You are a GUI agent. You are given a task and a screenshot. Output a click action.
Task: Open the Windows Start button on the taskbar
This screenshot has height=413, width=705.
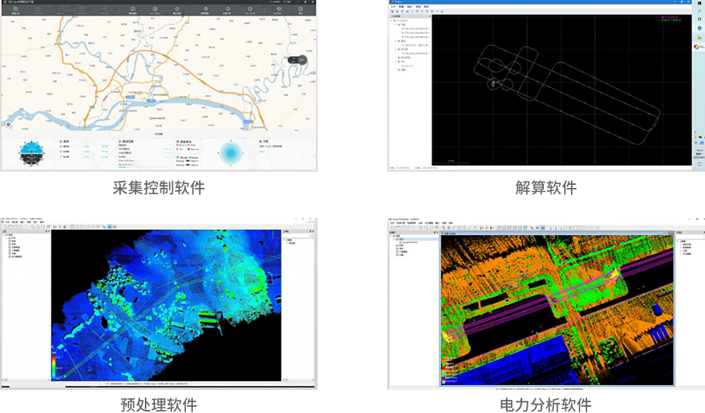coord(698,5)
